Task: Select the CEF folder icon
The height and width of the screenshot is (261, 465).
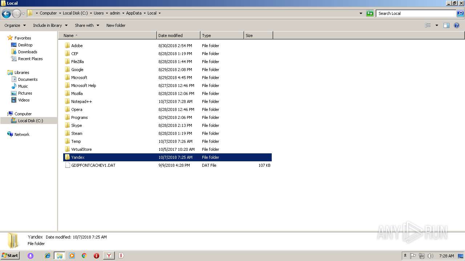Action: click(67, 54)
